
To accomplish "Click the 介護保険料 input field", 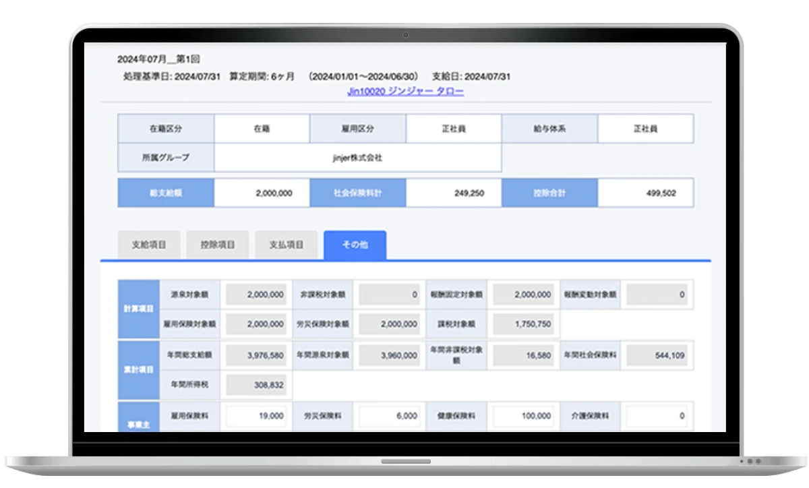I will [657, 416].
